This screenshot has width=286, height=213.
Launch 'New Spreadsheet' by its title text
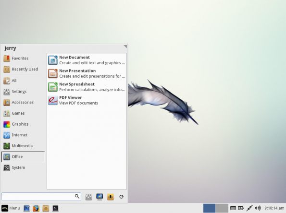tap(77, 84)
